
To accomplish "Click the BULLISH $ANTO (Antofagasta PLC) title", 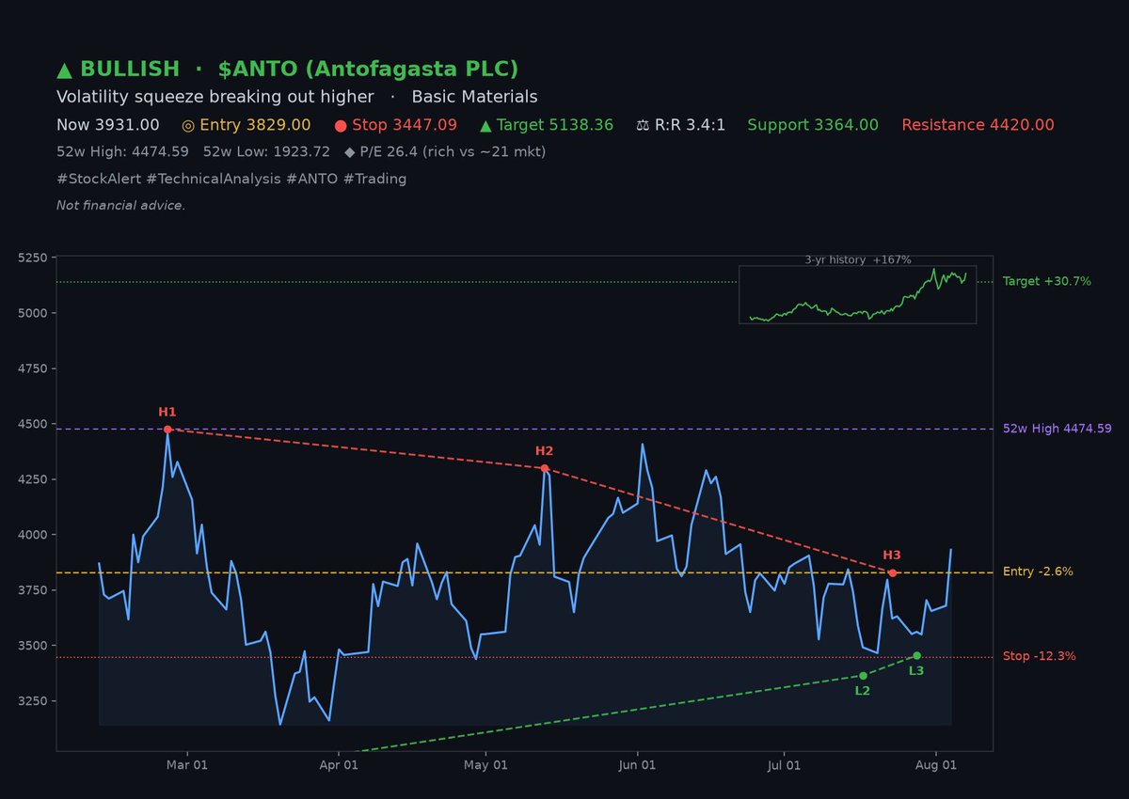I will click(287, 70).
